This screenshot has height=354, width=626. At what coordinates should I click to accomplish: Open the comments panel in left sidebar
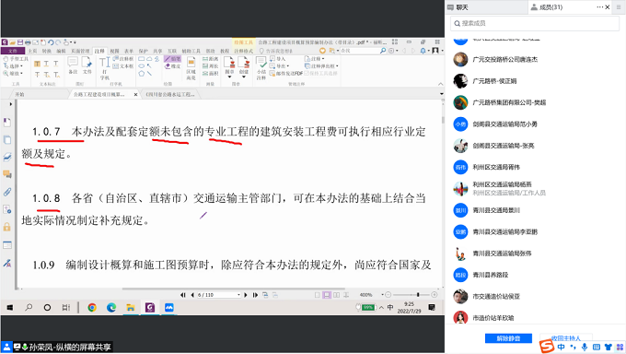[x=7, y=174]
